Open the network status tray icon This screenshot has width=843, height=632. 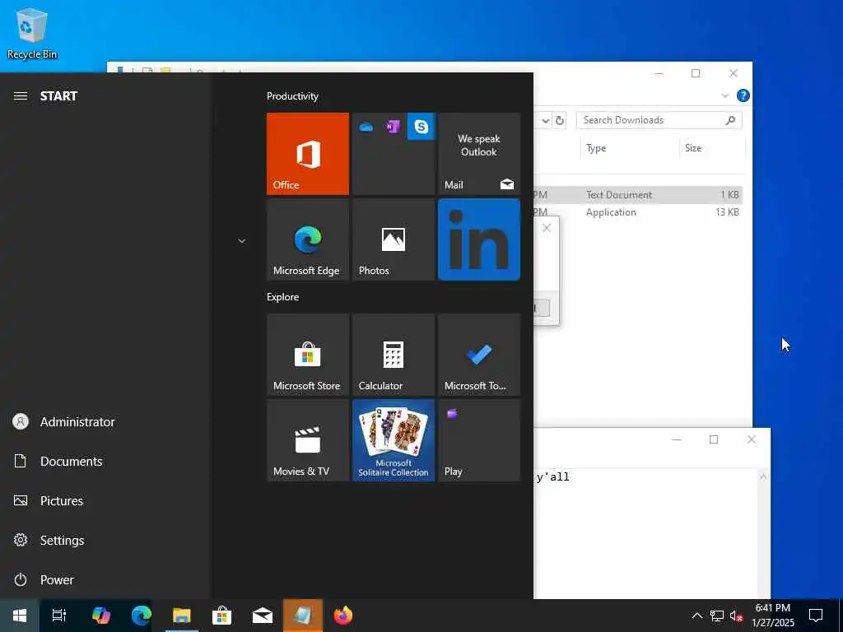pyautogui.click(x=717, y=616)
